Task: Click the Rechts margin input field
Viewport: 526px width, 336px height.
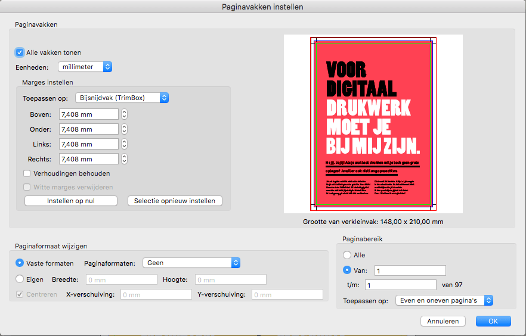Action: [x=89, y=159]
